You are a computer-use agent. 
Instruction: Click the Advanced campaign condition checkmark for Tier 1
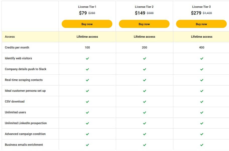87,134
